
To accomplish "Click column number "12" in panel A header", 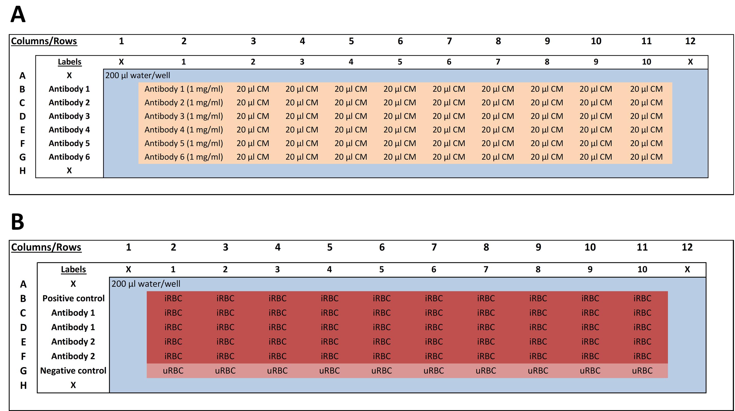I will [x=690, y=41].
